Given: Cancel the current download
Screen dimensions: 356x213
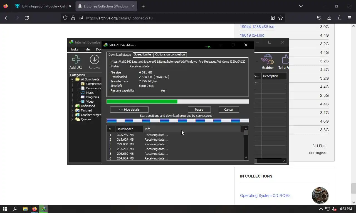Looking at the screenshot, I should (x=229, y=110).
